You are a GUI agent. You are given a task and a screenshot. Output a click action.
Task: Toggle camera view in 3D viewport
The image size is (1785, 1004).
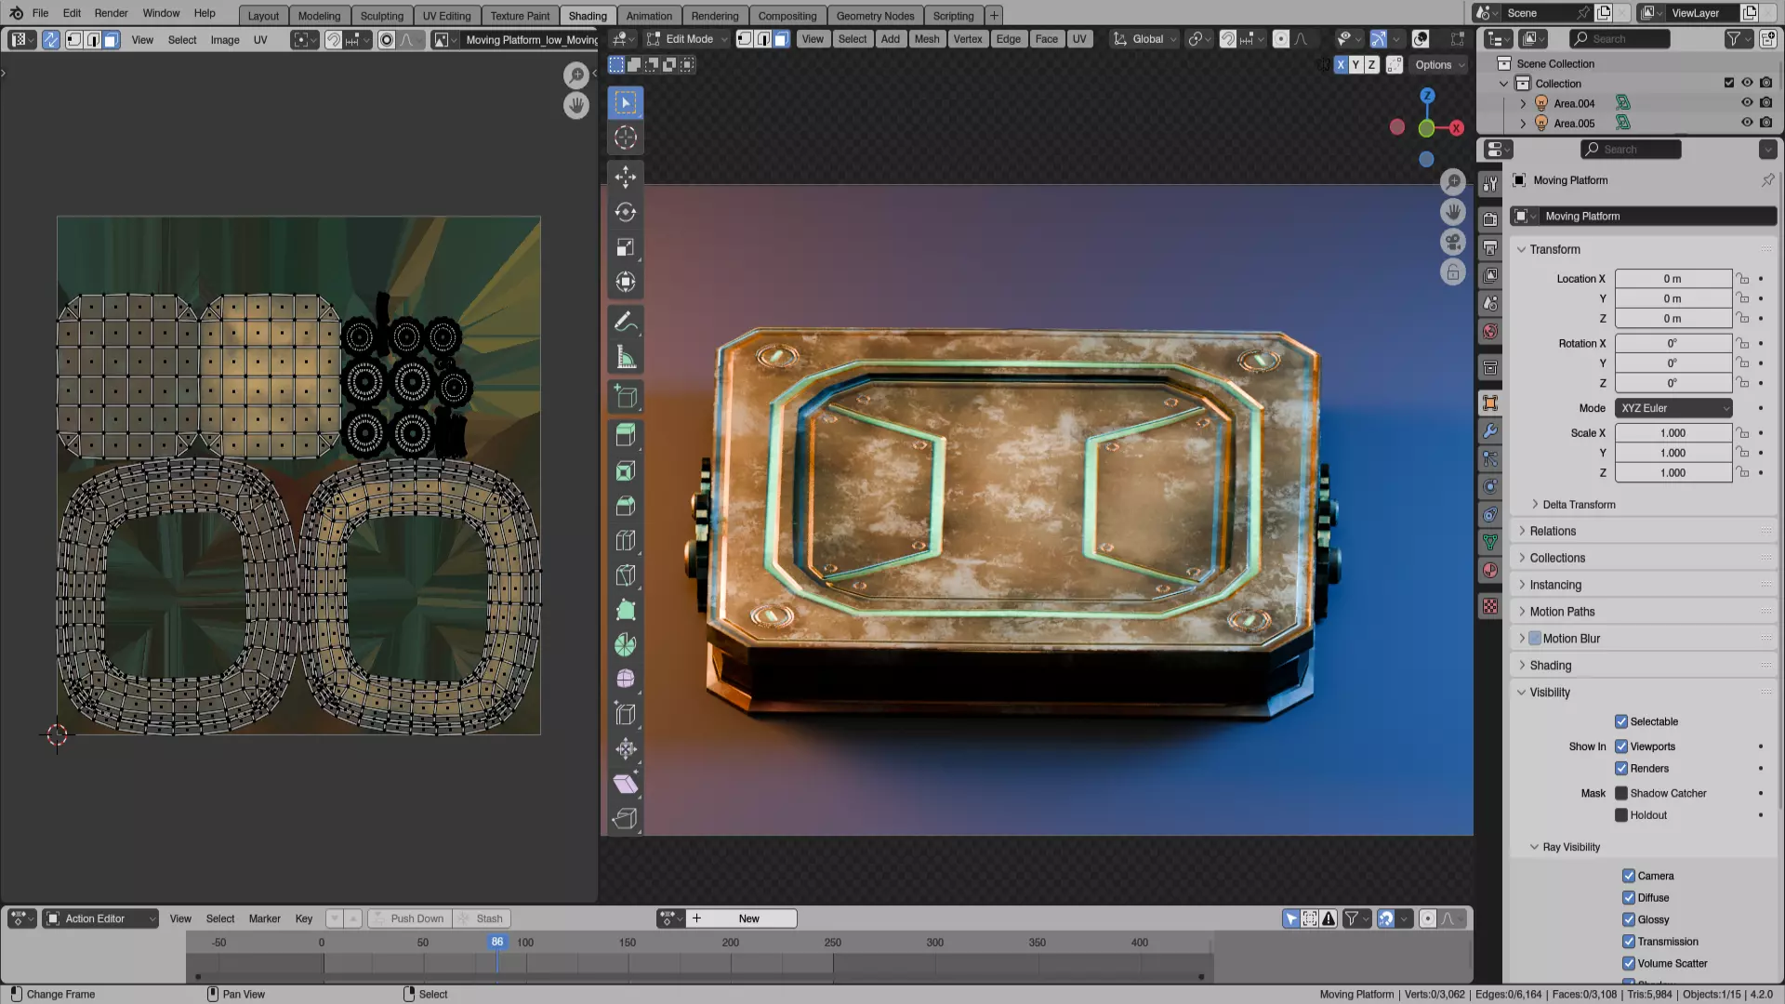(x=1453, y=242)
